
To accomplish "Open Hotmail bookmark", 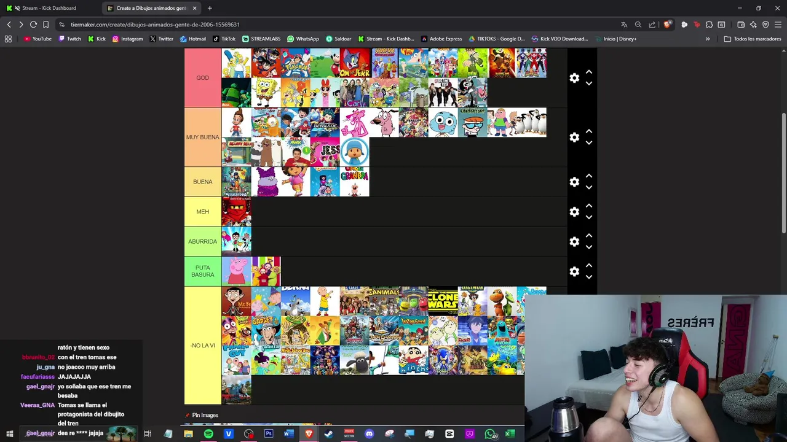I will coord(193,39).
